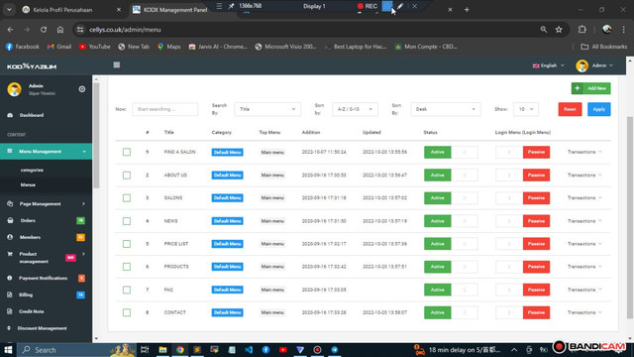Click the sidebar vertical scrollbar

click(x=96, y=136)
